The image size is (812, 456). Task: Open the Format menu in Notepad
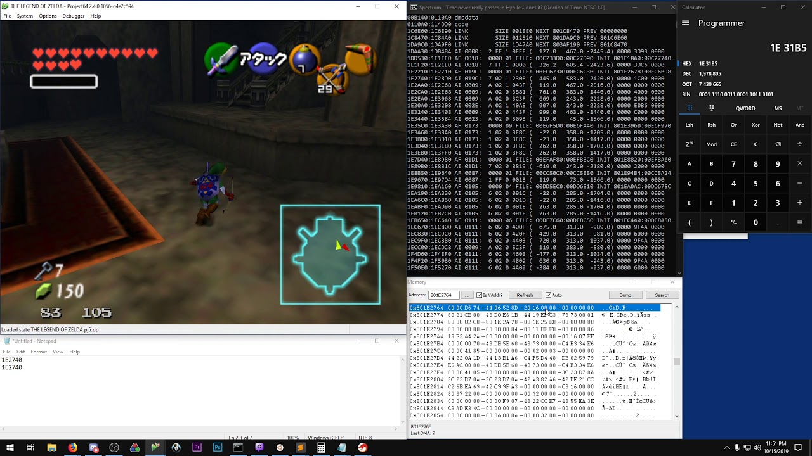[x=39, y=351]
